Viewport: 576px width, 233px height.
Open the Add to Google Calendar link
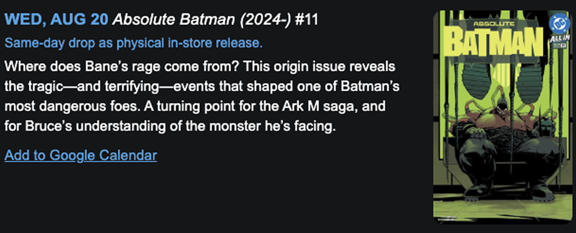tap(81, 155)
